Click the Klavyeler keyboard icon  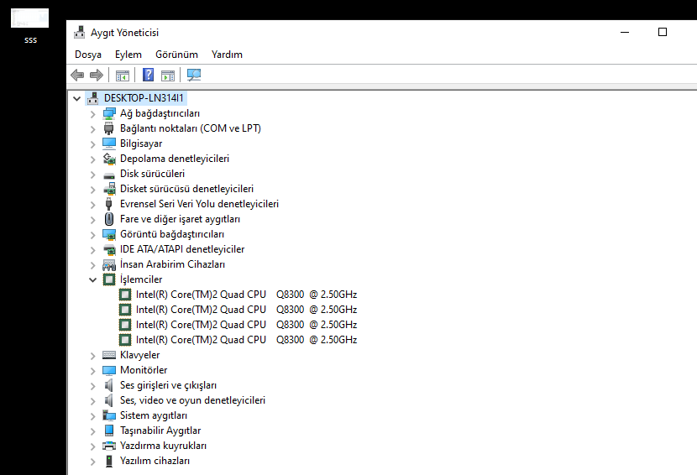pyautogui.click(x=109, y=355)
